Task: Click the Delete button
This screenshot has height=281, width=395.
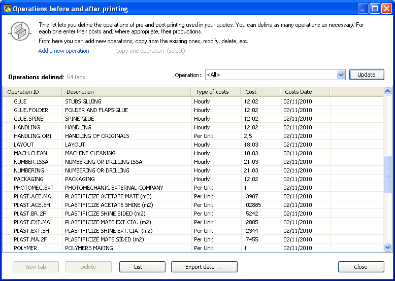Action: click(88, 267)
